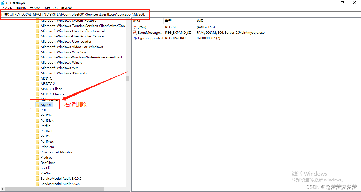
Task: Click folder icon of Microsoft-Windows-XWizards
Action: point(37,73)
